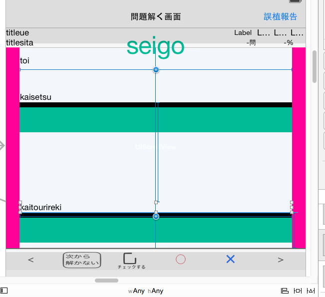
Task: Click the blue X incorrect button
Action: (x=231, y=259)
